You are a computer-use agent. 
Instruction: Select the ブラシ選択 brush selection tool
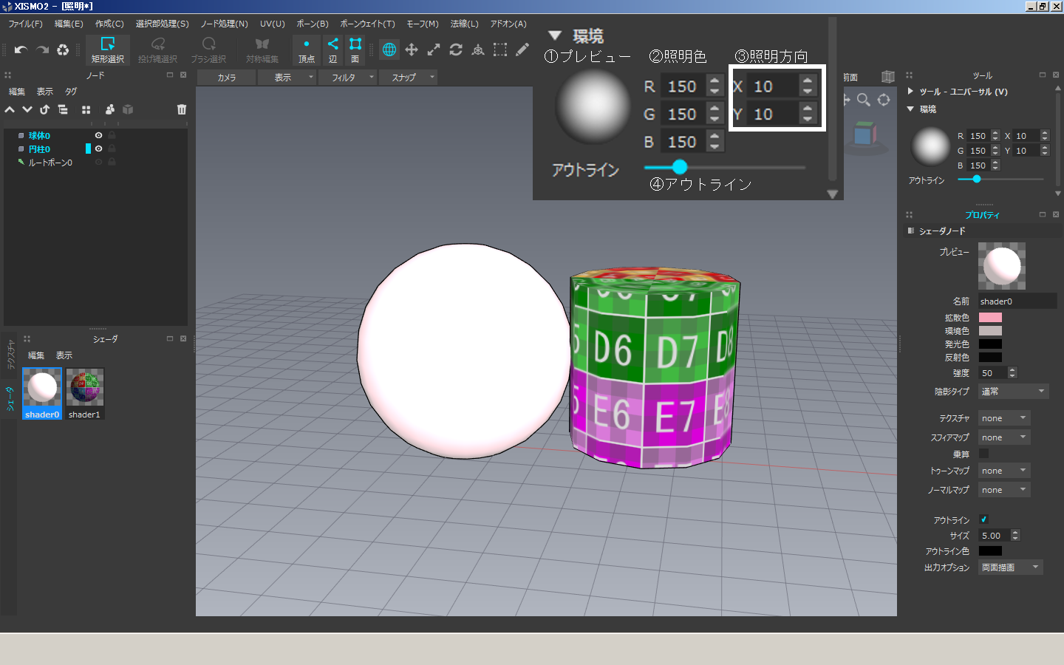(208, 50)
